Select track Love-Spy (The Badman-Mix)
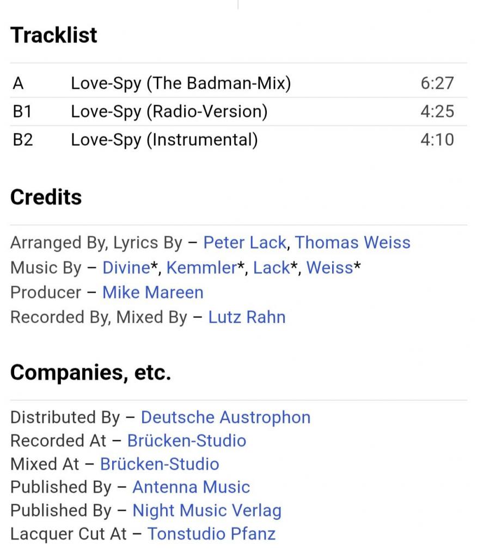 coord(181,84)
